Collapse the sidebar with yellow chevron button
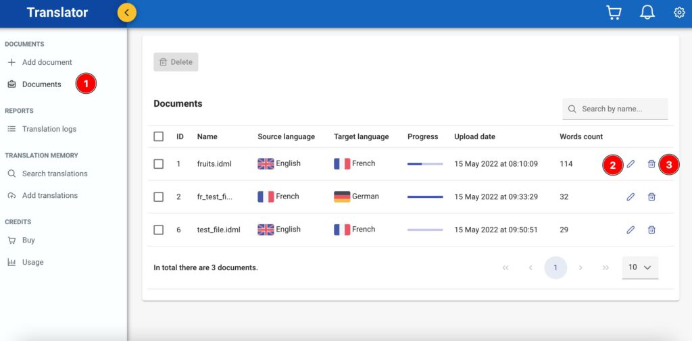 [126, 12]
